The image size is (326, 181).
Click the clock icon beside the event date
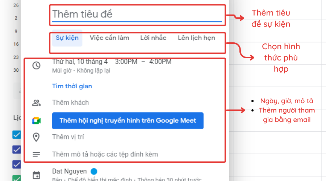36,66
